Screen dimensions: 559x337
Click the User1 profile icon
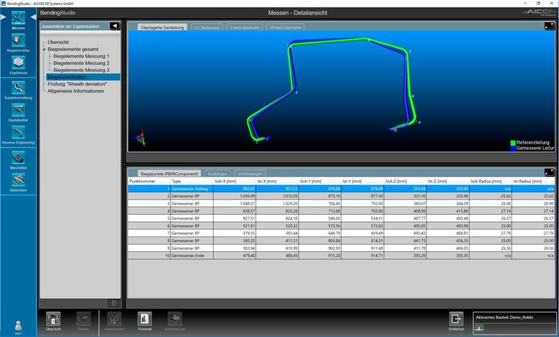[x=18, y=325]
